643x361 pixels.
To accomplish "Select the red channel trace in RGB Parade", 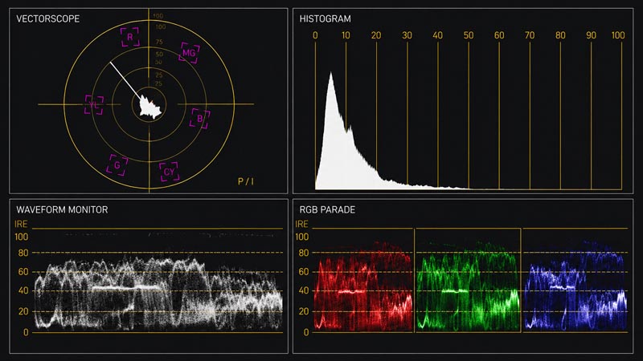I will point(363,286).
